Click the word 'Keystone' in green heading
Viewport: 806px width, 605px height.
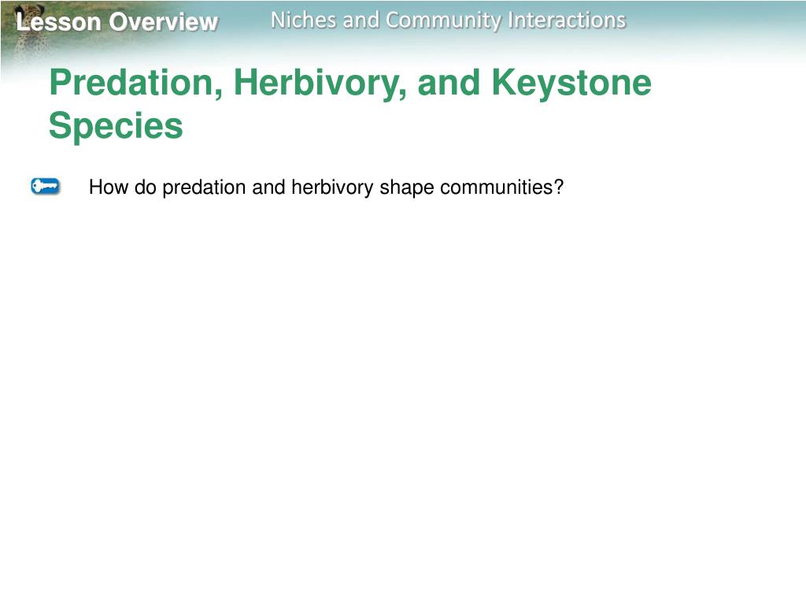click(x=571, y=83)
